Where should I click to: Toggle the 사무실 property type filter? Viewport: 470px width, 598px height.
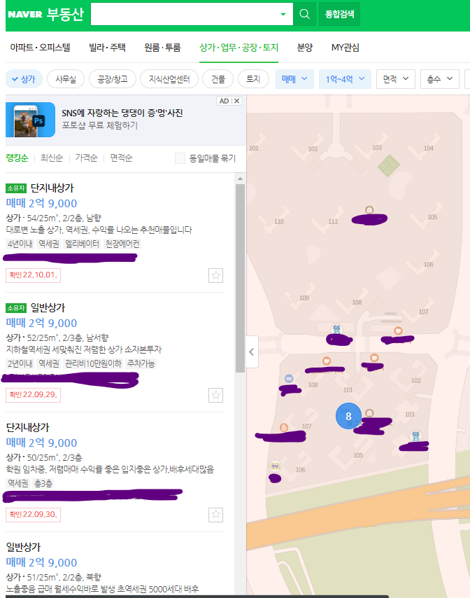[66, 79]
